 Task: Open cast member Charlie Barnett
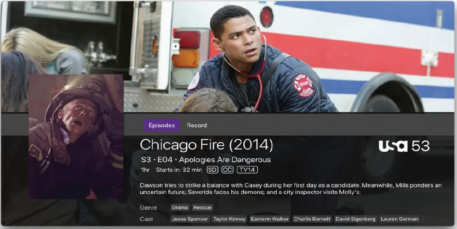pyautogui.click(x=312, y=219)
